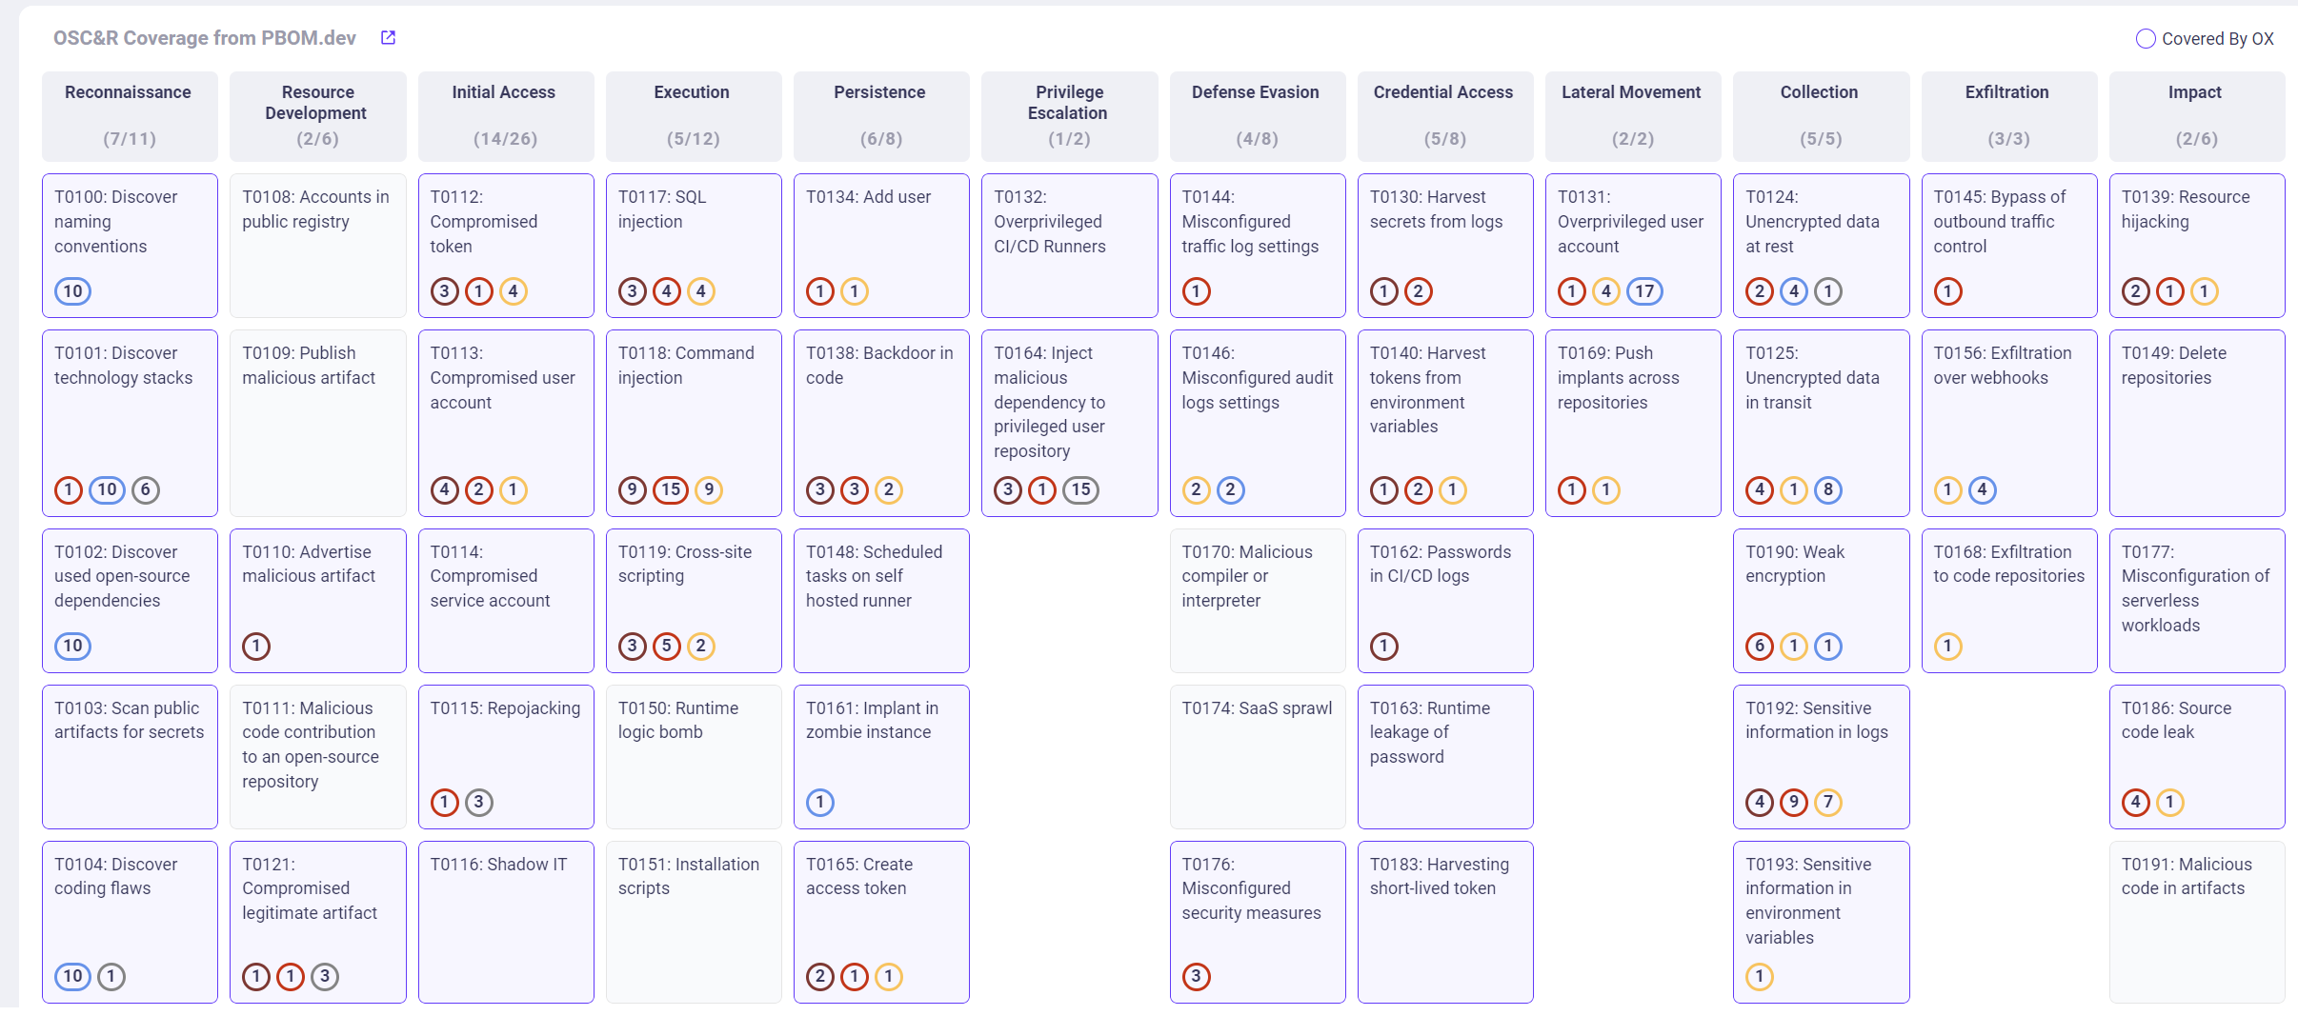Select the Privilege Escalation column header
This screenshot has height=1016, width=2298.
coord(1069,115)
